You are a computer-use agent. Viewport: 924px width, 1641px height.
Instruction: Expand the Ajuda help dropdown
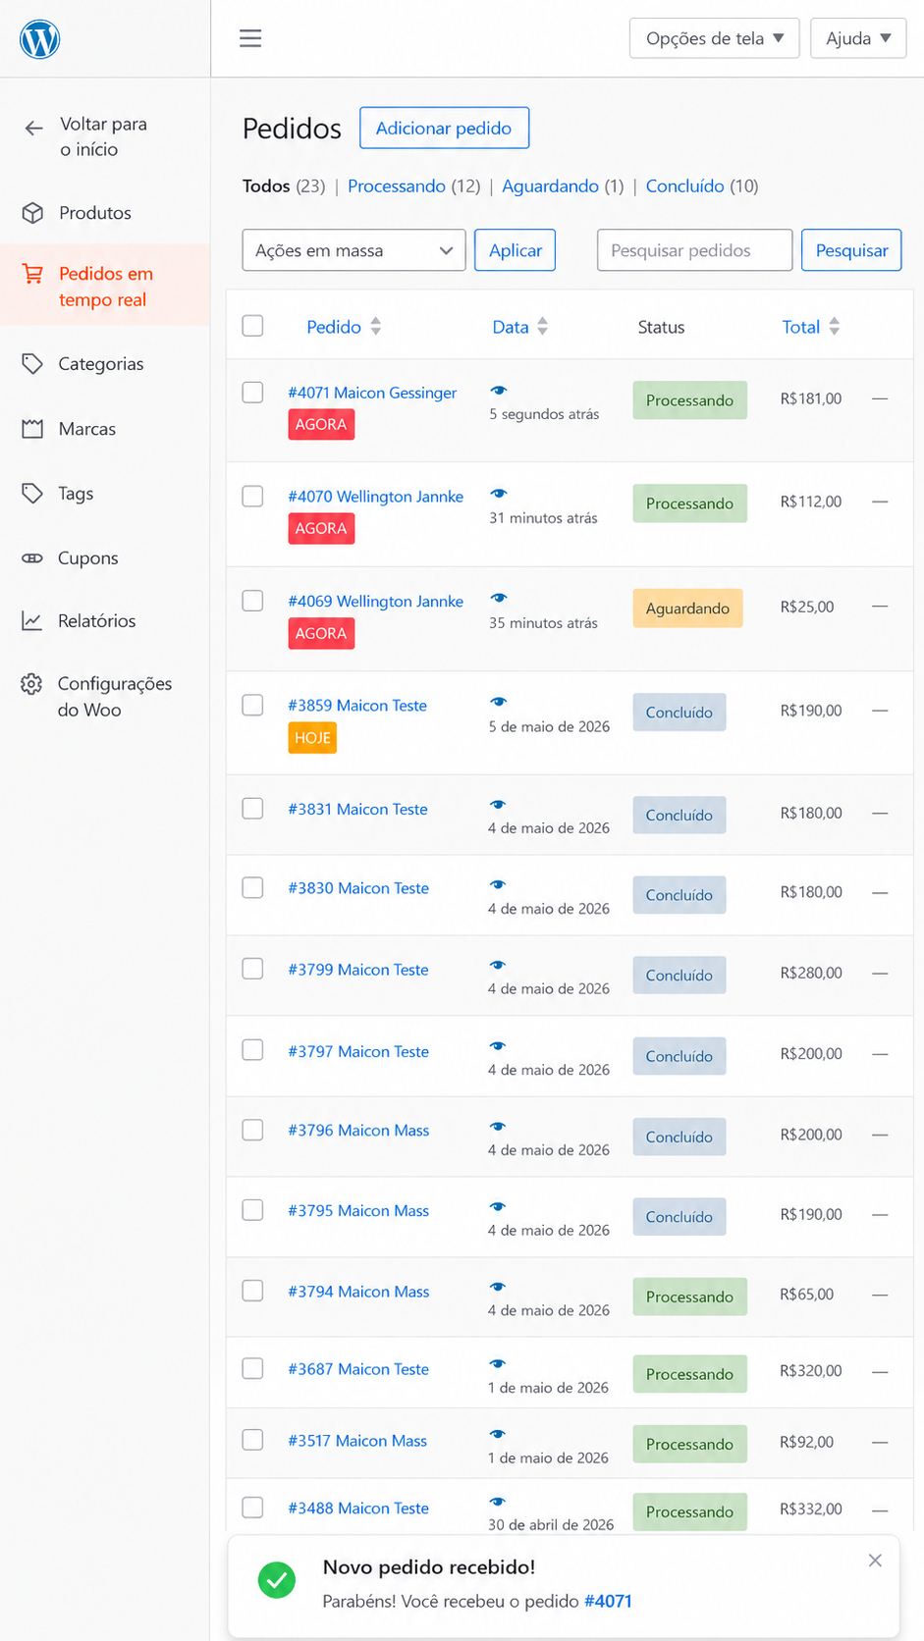coord(858,38)
